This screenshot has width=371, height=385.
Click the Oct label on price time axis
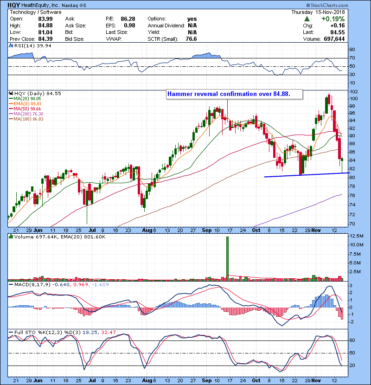click(256, 231)
